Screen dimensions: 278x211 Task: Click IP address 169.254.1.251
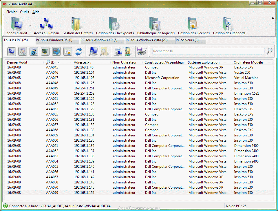[x=84, y=88]
